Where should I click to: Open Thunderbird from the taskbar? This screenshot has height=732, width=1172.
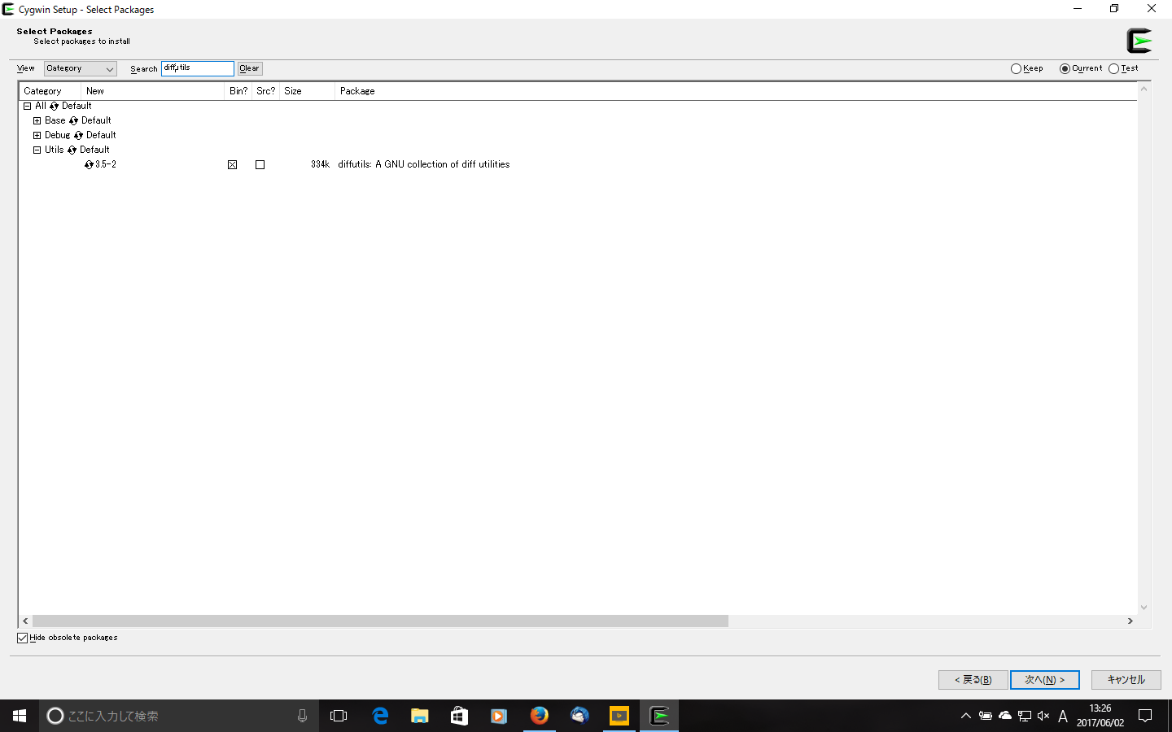click(579, 716)
